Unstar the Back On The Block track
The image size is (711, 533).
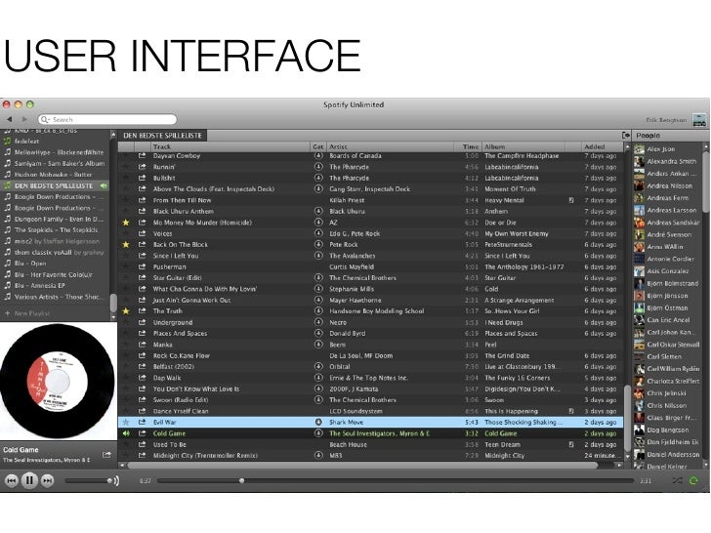point(126,245)
